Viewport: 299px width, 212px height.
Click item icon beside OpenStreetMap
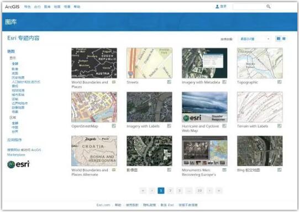[114, 126]
